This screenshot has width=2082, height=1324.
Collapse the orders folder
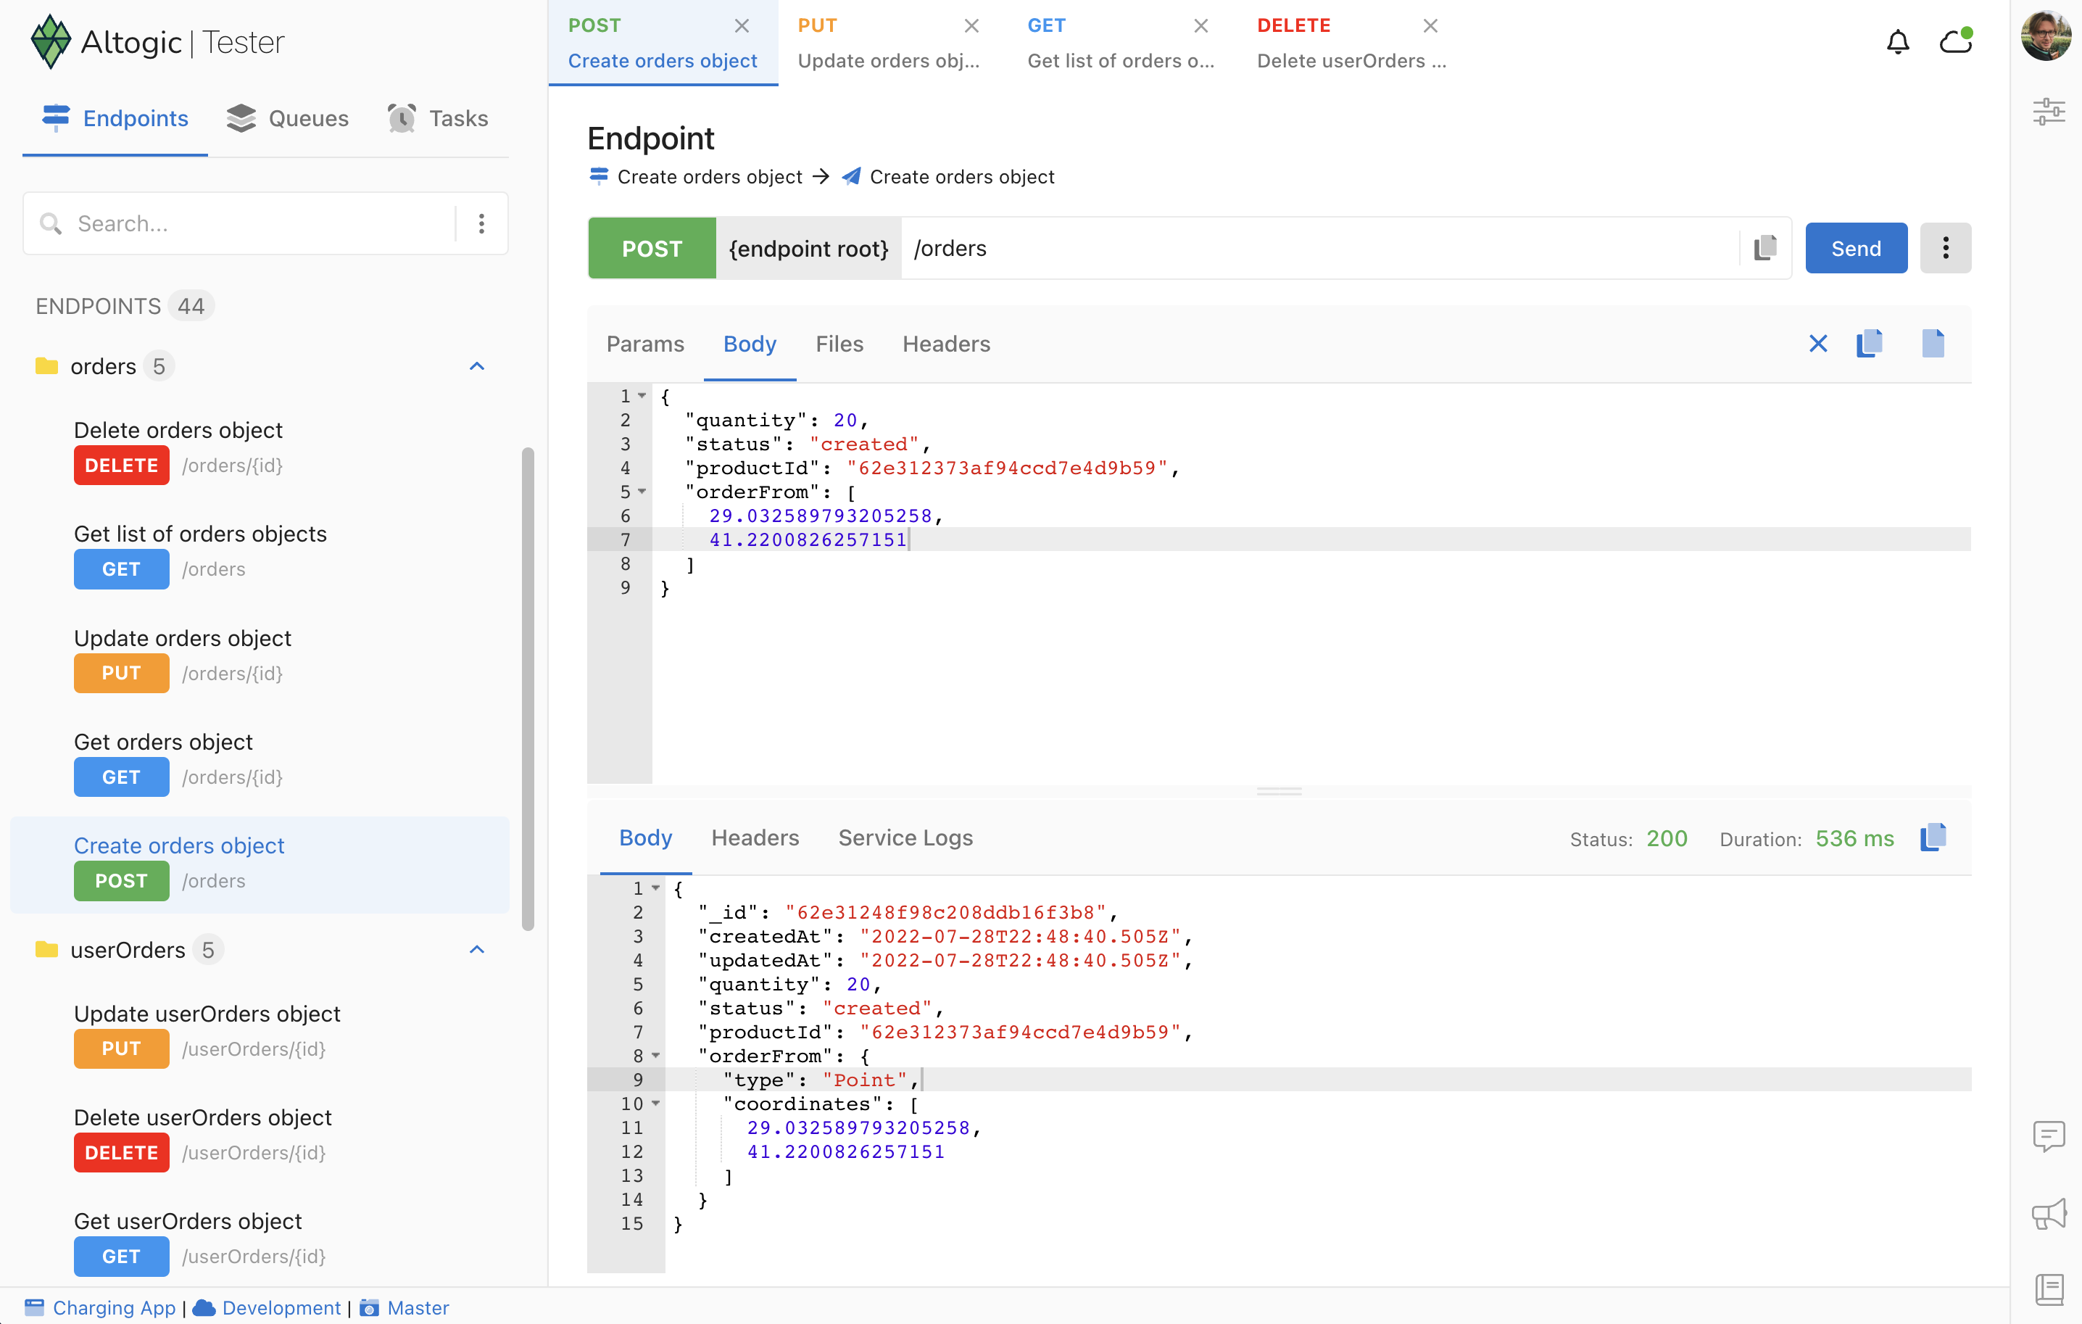[x=476, y=367]
